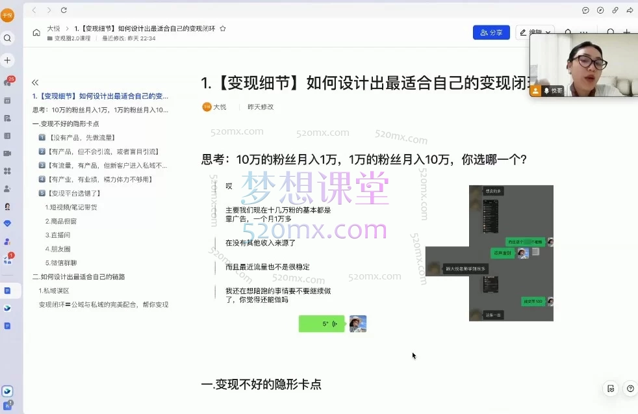638x414 pixels.
Task: Mute the microphone on the webcam overlay
Action: [x=546, y=90]
